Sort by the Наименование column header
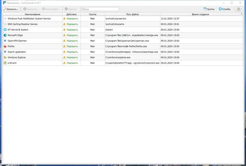 click(x=33, y=14)
